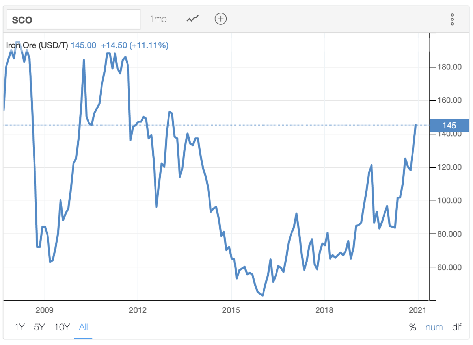Viewport: 473px width, 345px height.
Task: Select the All time range
Action: point(83,327)
